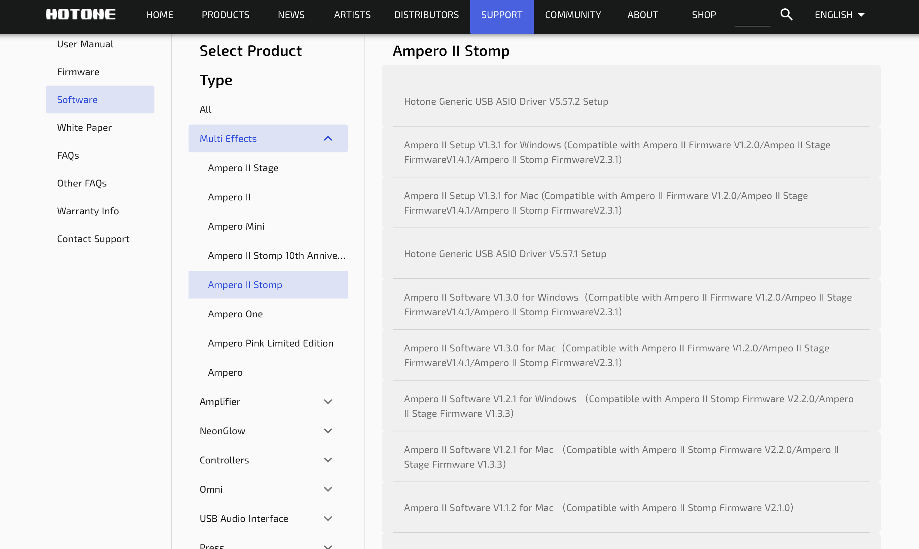The width and height of the screenshot is (919, 549).
Task: Collapse the Multi Effects category
Action: (x=328, y=139)
